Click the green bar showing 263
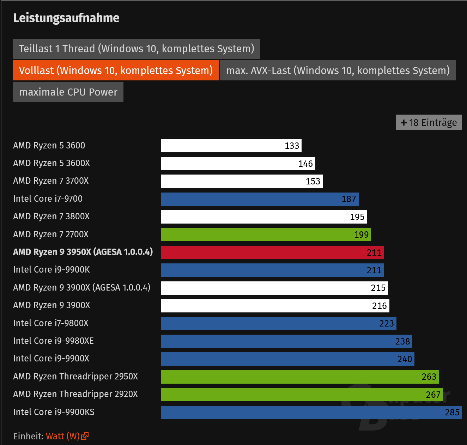467x445 pixels. 300,377
